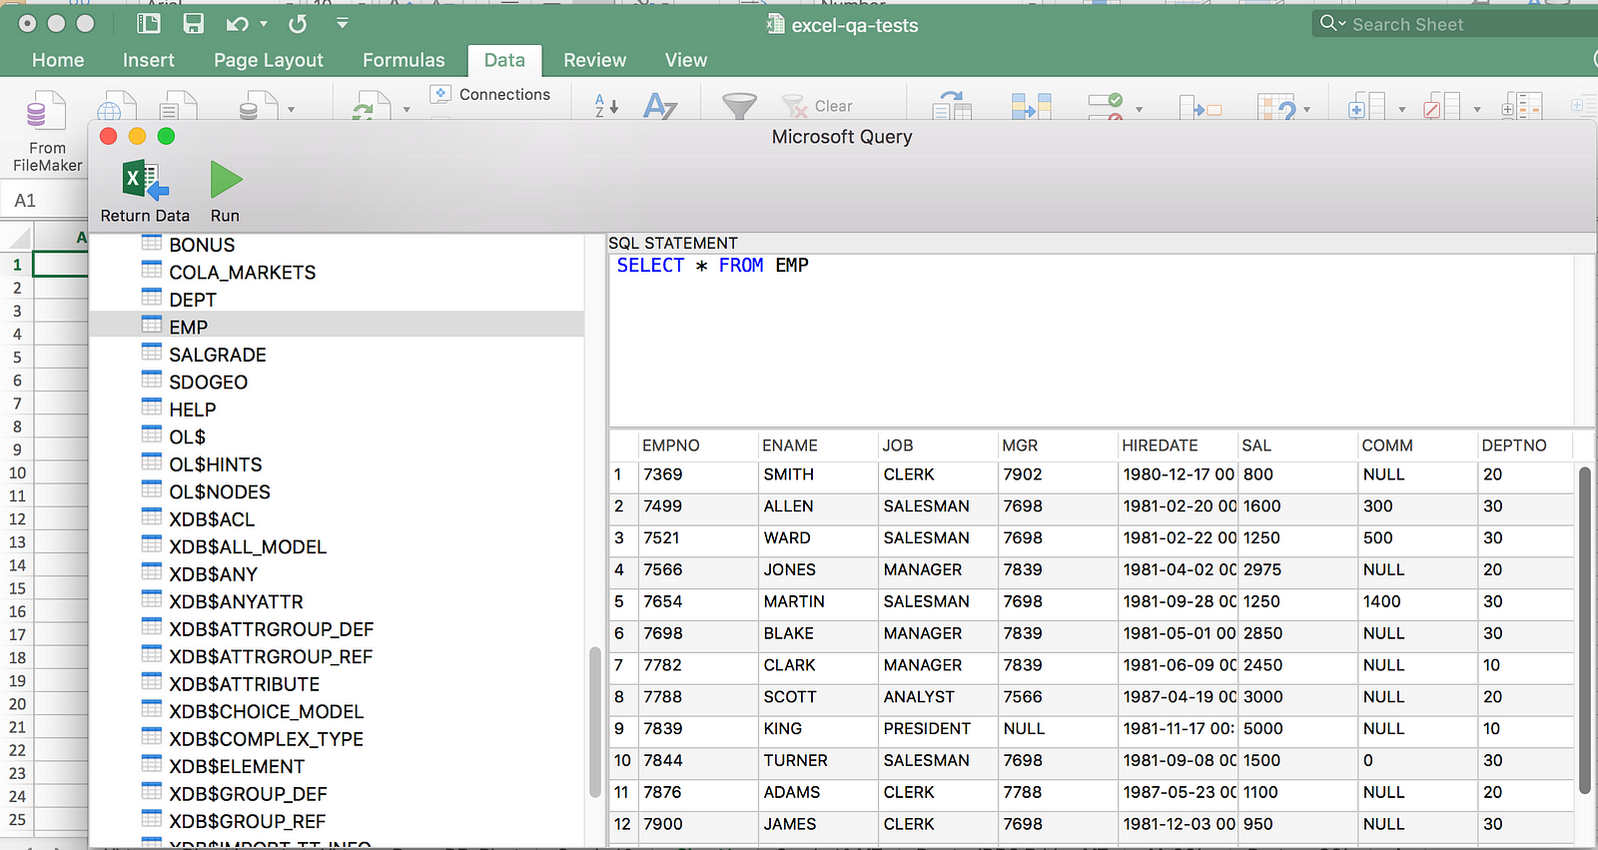Click the Save icon in the title bar
This screenshot has width=1598, height=850.
[193, 23]
